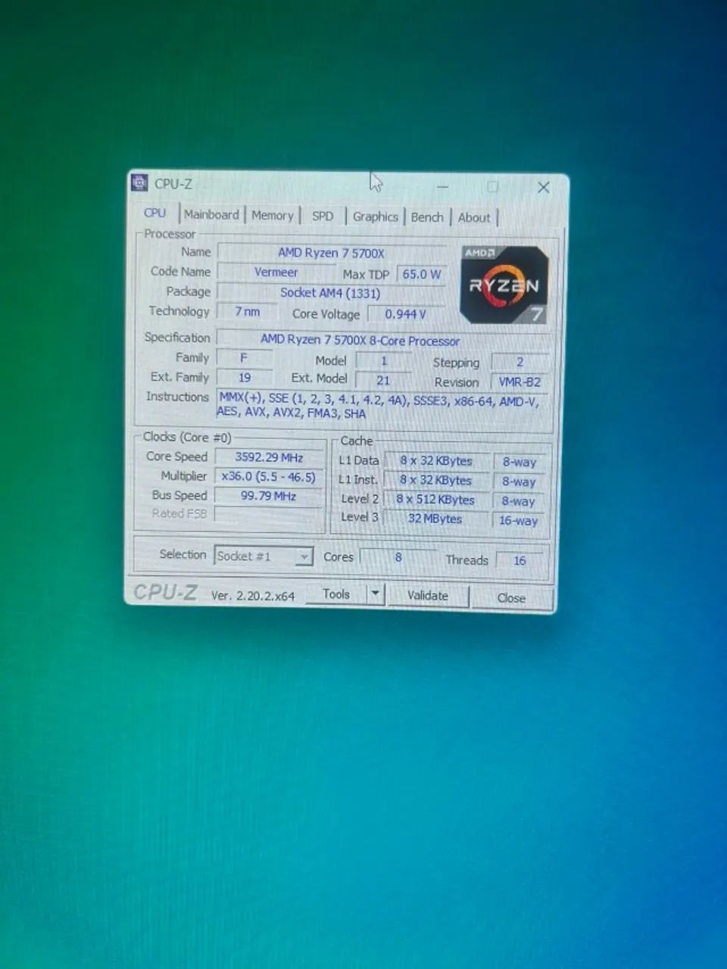Click the L1 Inst. value 8 x 32 KBytes
The width and height of the screenshot is (727, 969).
(x=436, y=480)
